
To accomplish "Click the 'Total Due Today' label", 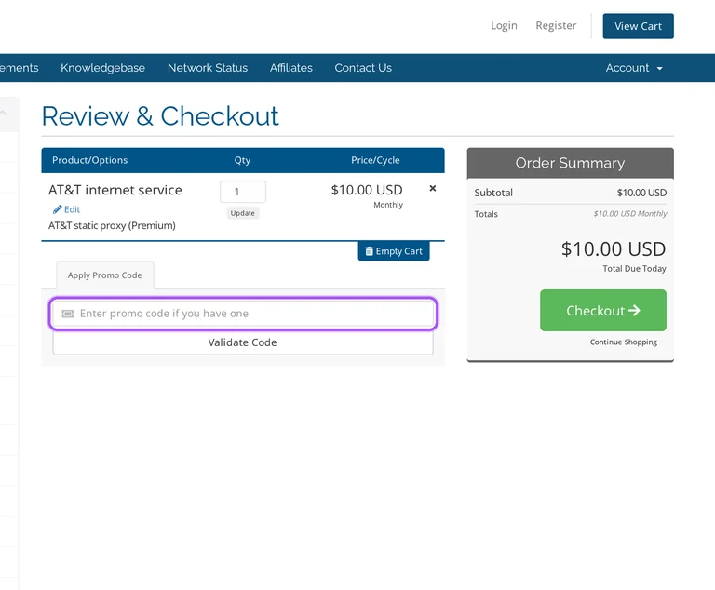I will point(634,269).
